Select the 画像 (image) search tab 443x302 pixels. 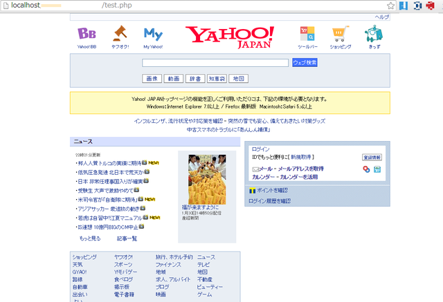point(152,79)
